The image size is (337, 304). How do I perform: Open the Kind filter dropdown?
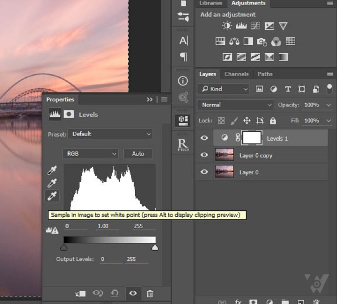pos(224,89)
